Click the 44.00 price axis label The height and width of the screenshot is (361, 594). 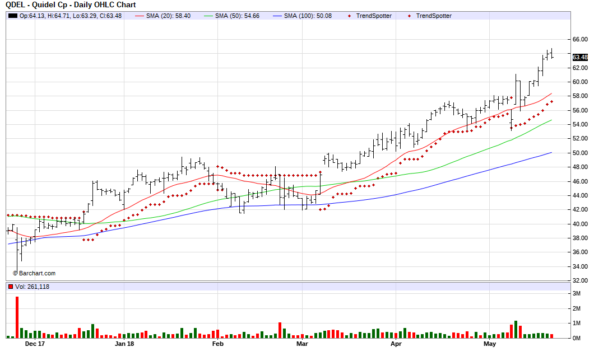click(580, 195)
